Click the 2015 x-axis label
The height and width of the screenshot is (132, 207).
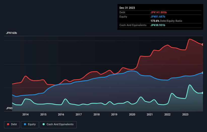43,114
